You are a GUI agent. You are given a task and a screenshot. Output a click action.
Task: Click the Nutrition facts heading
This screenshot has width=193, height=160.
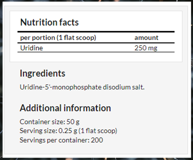point(49,22)
